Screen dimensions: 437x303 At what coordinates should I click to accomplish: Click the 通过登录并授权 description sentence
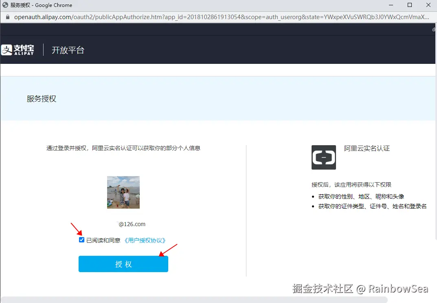(123, 148)
